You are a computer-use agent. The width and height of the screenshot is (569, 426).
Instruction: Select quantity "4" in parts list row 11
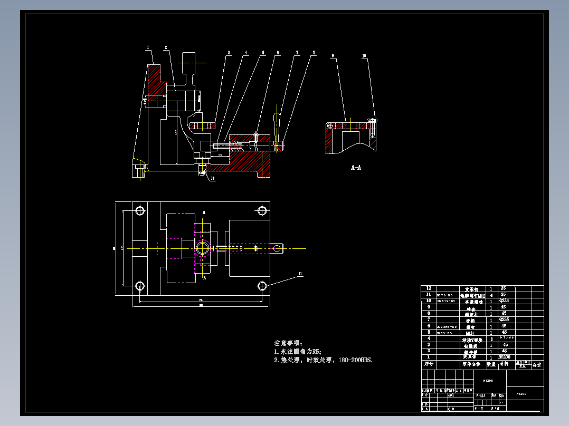(x=491, y=295)
